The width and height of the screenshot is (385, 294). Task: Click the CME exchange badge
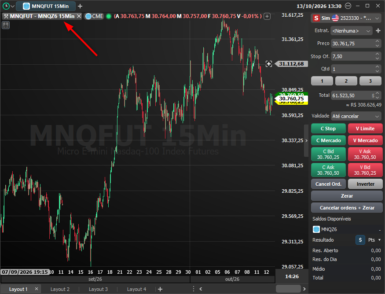click(94, 16)
